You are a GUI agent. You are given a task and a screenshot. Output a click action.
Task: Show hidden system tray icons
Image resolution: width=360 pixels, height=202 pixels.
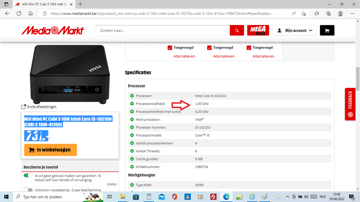pos(287,197)
